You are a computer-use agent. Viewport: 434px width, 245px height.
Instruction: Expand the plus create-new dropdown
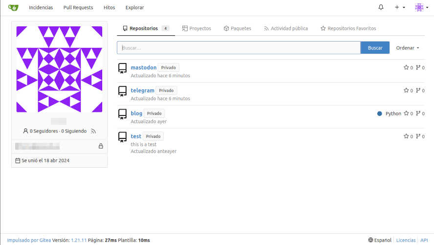[399, 7]
